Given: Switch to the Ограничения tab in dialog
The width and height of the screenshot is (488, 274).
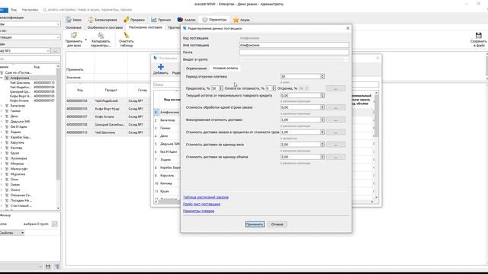Looking at the screenshot, I should 196,68.
